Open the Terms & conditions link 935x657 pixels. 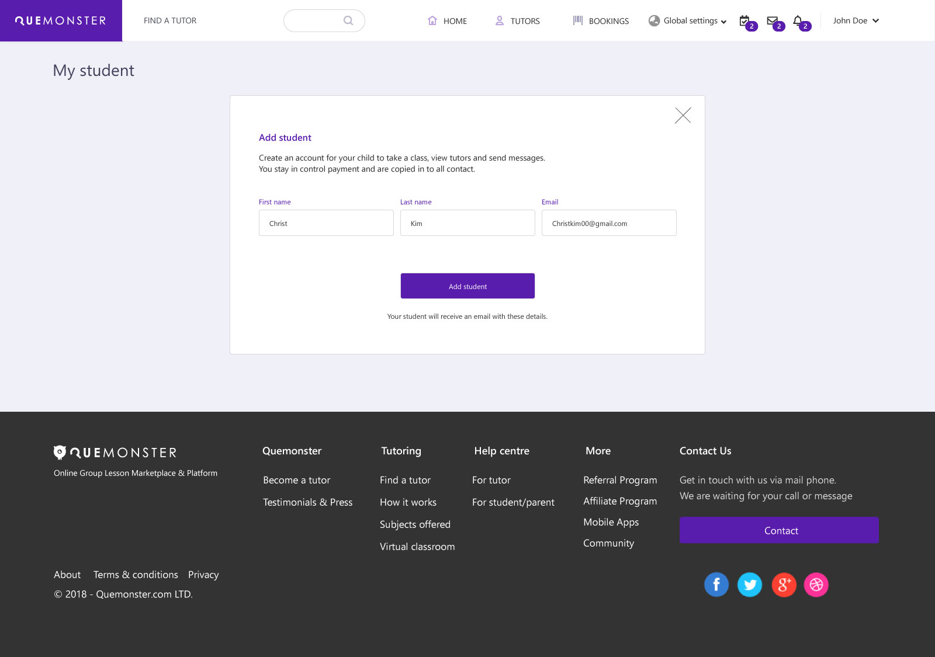(x=136, y=575)
